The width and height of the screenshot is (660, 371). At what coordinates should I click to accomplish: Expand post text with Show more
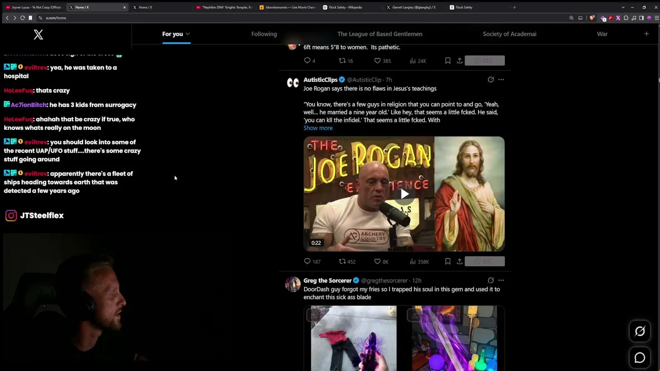click(318, 128)
